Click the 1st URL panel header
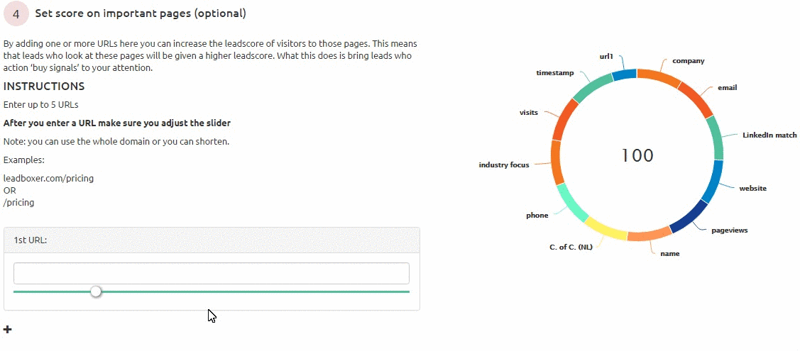 pyautogui.click(x=212, y=240)
